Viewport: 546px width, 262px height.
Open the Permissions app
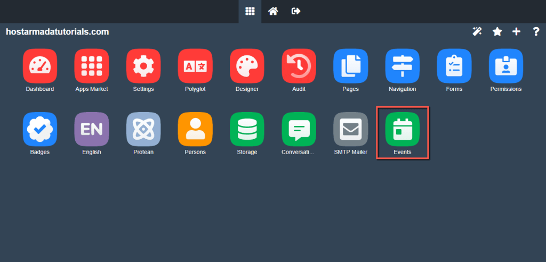point(506,66)
